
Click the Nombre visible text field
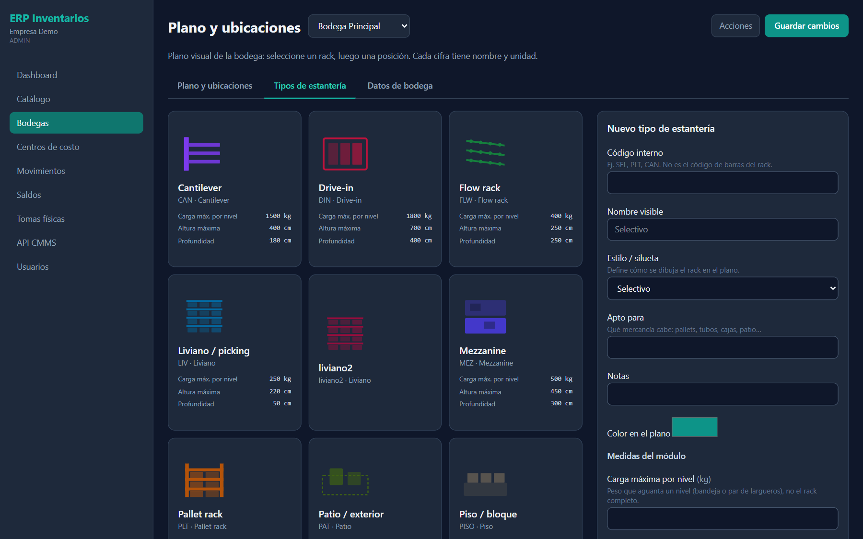[x=723, y=229]
